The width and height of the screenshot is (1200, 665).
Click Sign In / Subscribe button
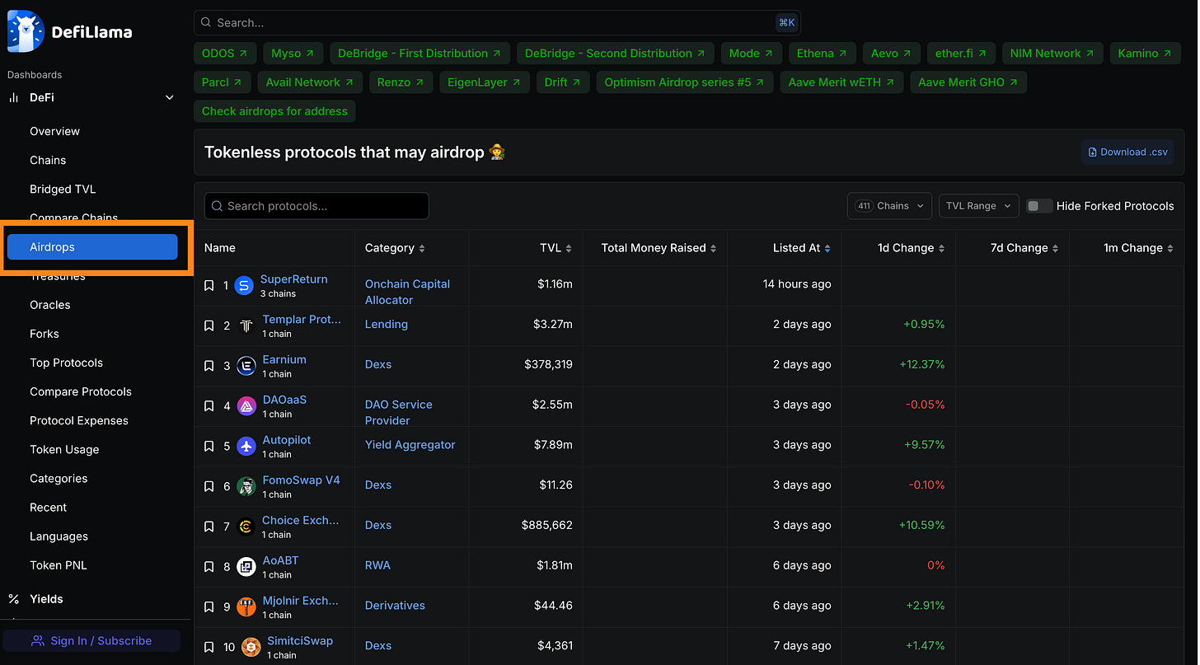(91, 640)
